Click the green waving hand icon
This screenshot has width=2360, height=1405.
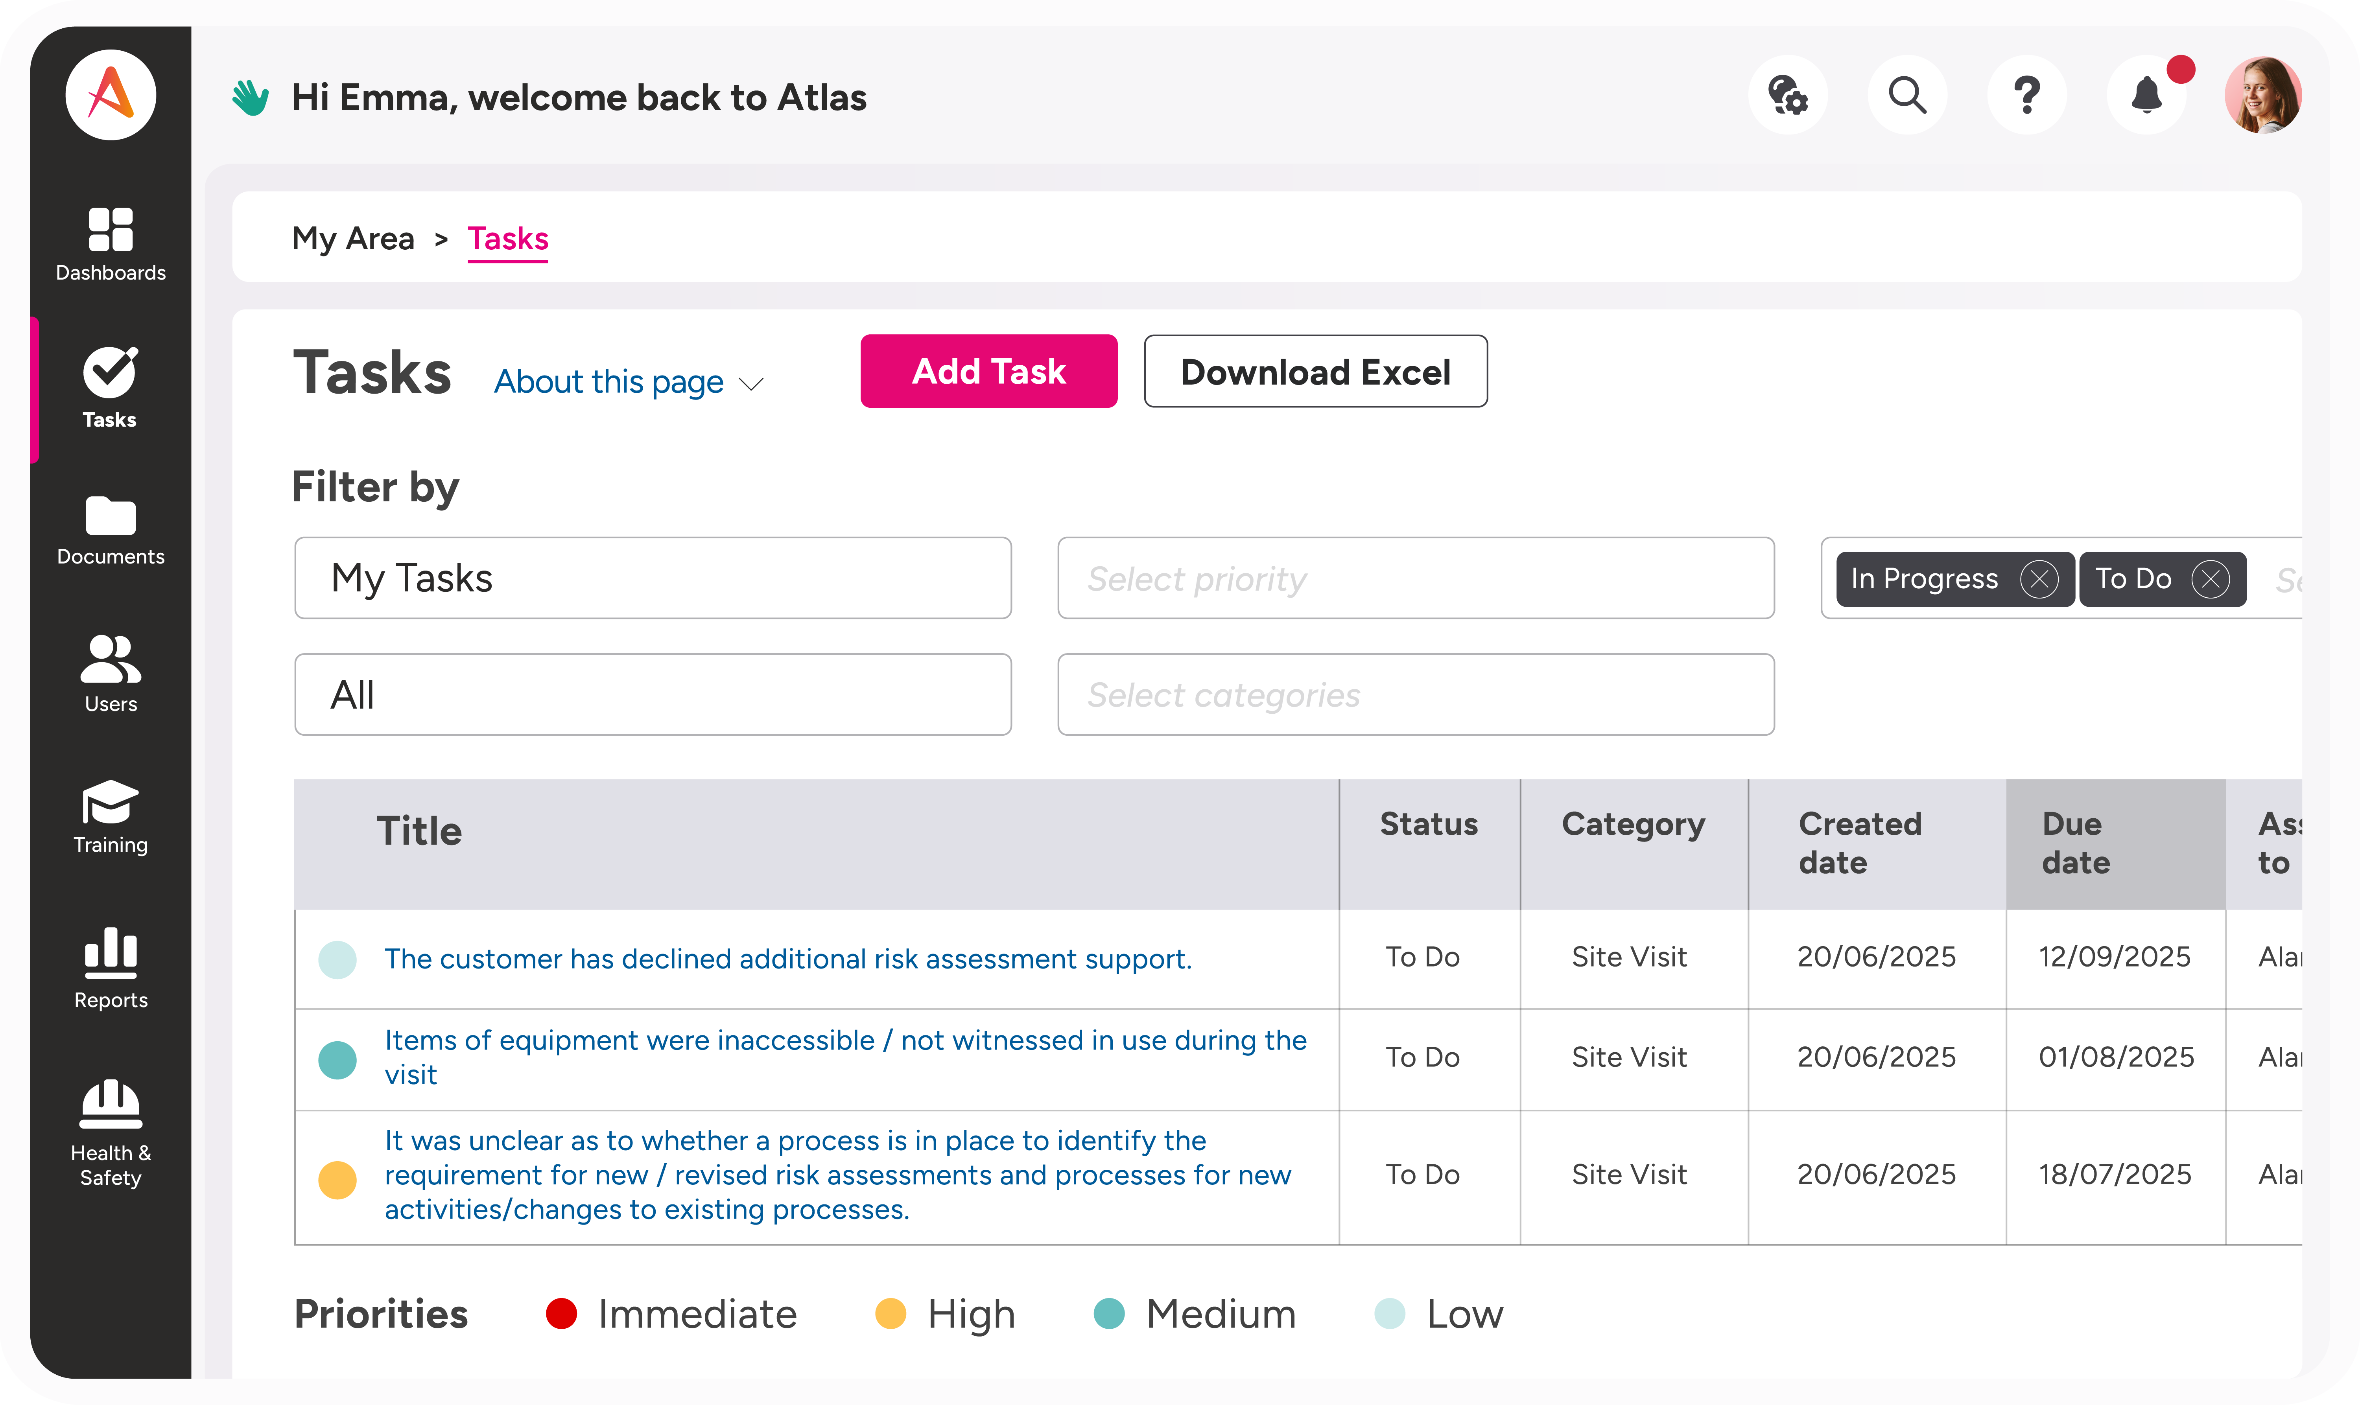(x=250, y=97)
